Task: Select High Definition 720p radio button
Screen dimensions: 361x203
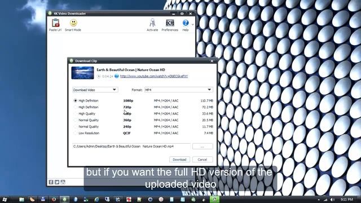Action: (75, 107)
